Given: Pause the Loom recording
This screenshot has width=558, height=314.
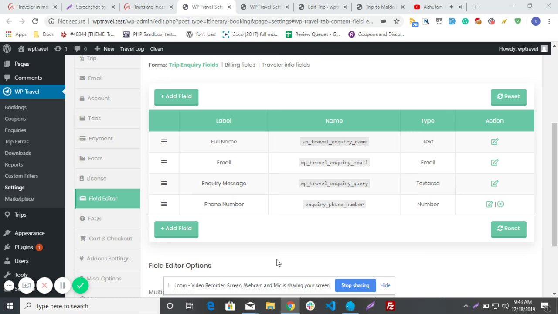Looking at the screenshot, I should coord(62,286).
